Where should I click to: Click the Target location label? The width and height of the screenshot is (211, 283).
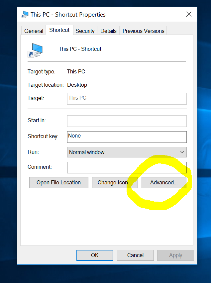click(46, 85)
